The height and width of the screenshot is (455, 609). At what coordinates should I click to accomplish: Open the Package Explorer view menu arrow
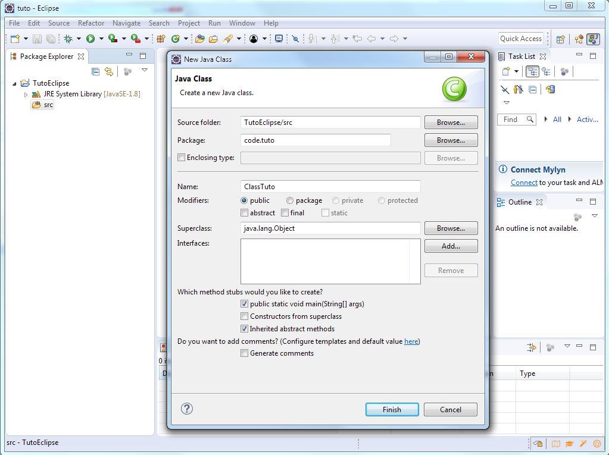tap(144, 70)
